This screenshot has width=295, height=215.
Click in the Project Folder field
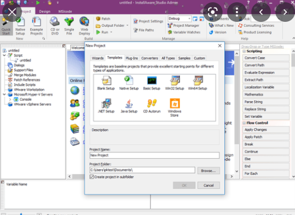[x=143, y=170]
